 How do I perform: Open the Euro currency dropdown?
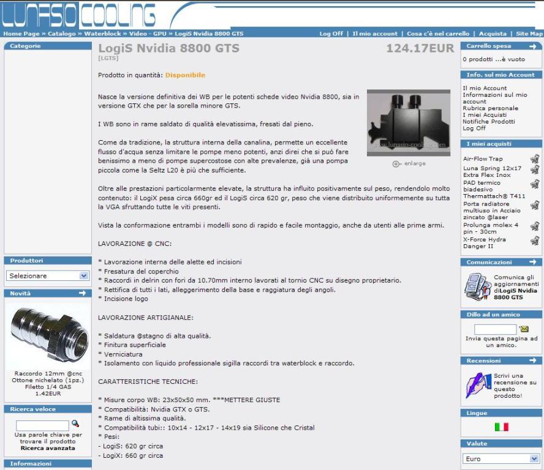click(x=501, y=458)
